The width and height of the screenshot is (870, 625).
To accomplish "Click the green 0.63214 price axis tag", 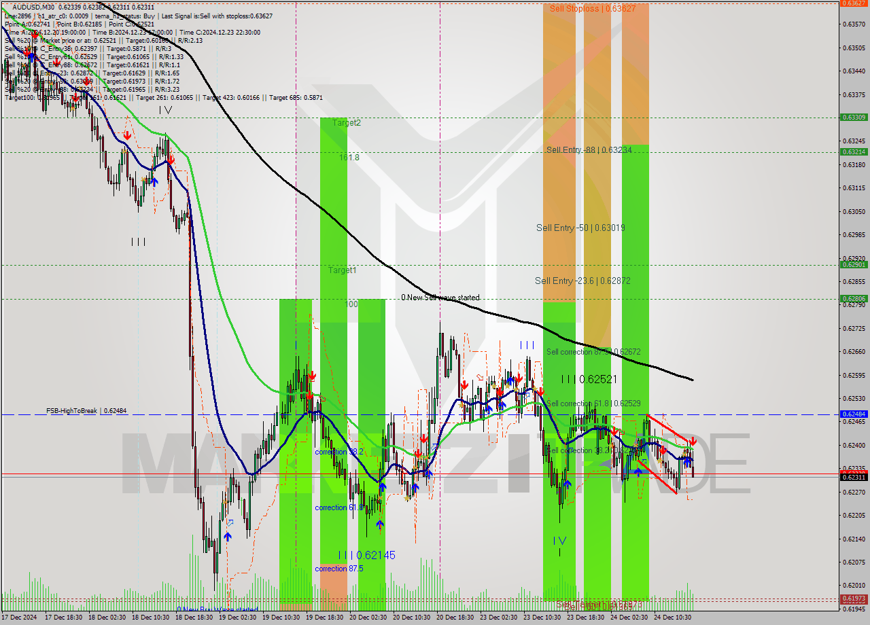I will 853,152.
